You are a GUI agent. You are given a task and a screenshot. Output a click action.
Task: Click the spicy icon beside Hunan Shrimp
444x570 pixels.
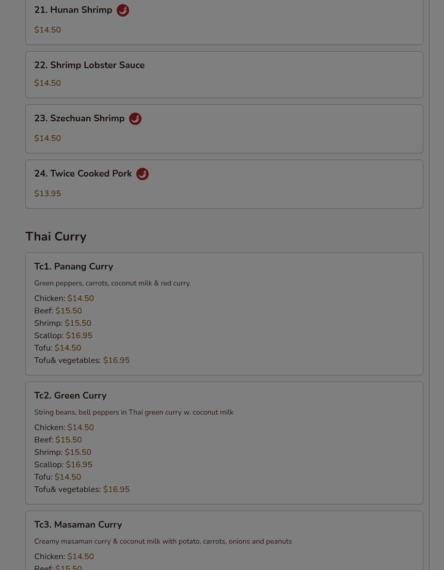point(122,10)
